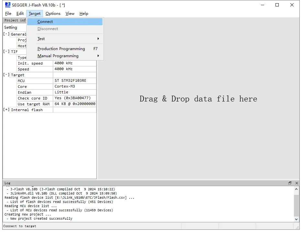
Task: Click the status bar resize grip
Action: coord(297,227)
